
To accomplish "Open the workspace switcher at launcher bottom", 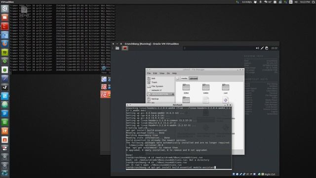I will coord(4,173).
